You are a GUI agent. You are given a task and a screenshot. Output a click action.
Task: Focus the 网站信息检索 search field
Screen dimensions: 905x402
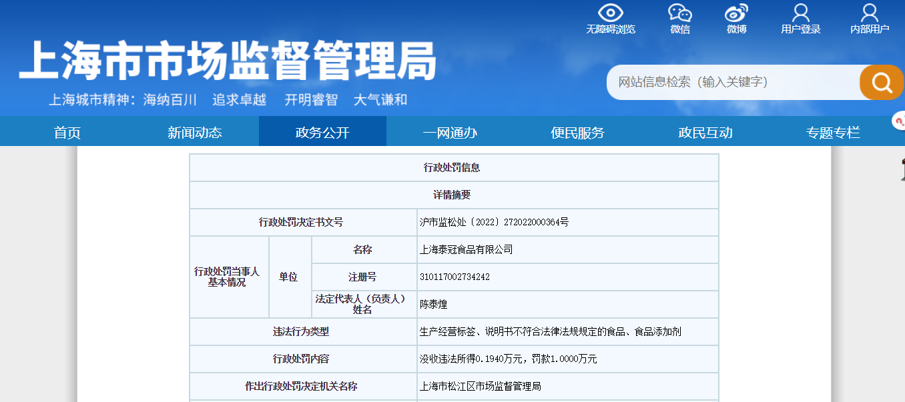[733, 82]
